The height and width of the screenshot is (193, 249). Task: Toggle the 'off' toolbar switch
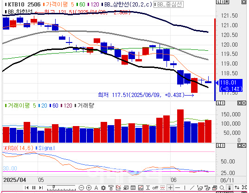click(x=155, y=188)
